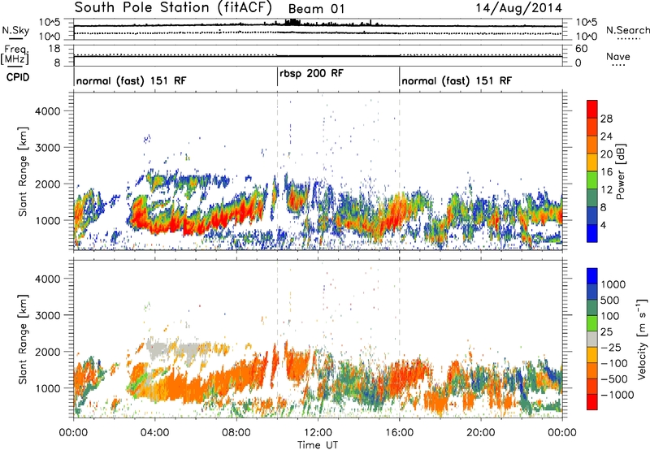Click the noise spike cluster in the N.Sky panel
Image resolution: width=650 pixels, height=450 pixels.
click(x=292, y=22)
